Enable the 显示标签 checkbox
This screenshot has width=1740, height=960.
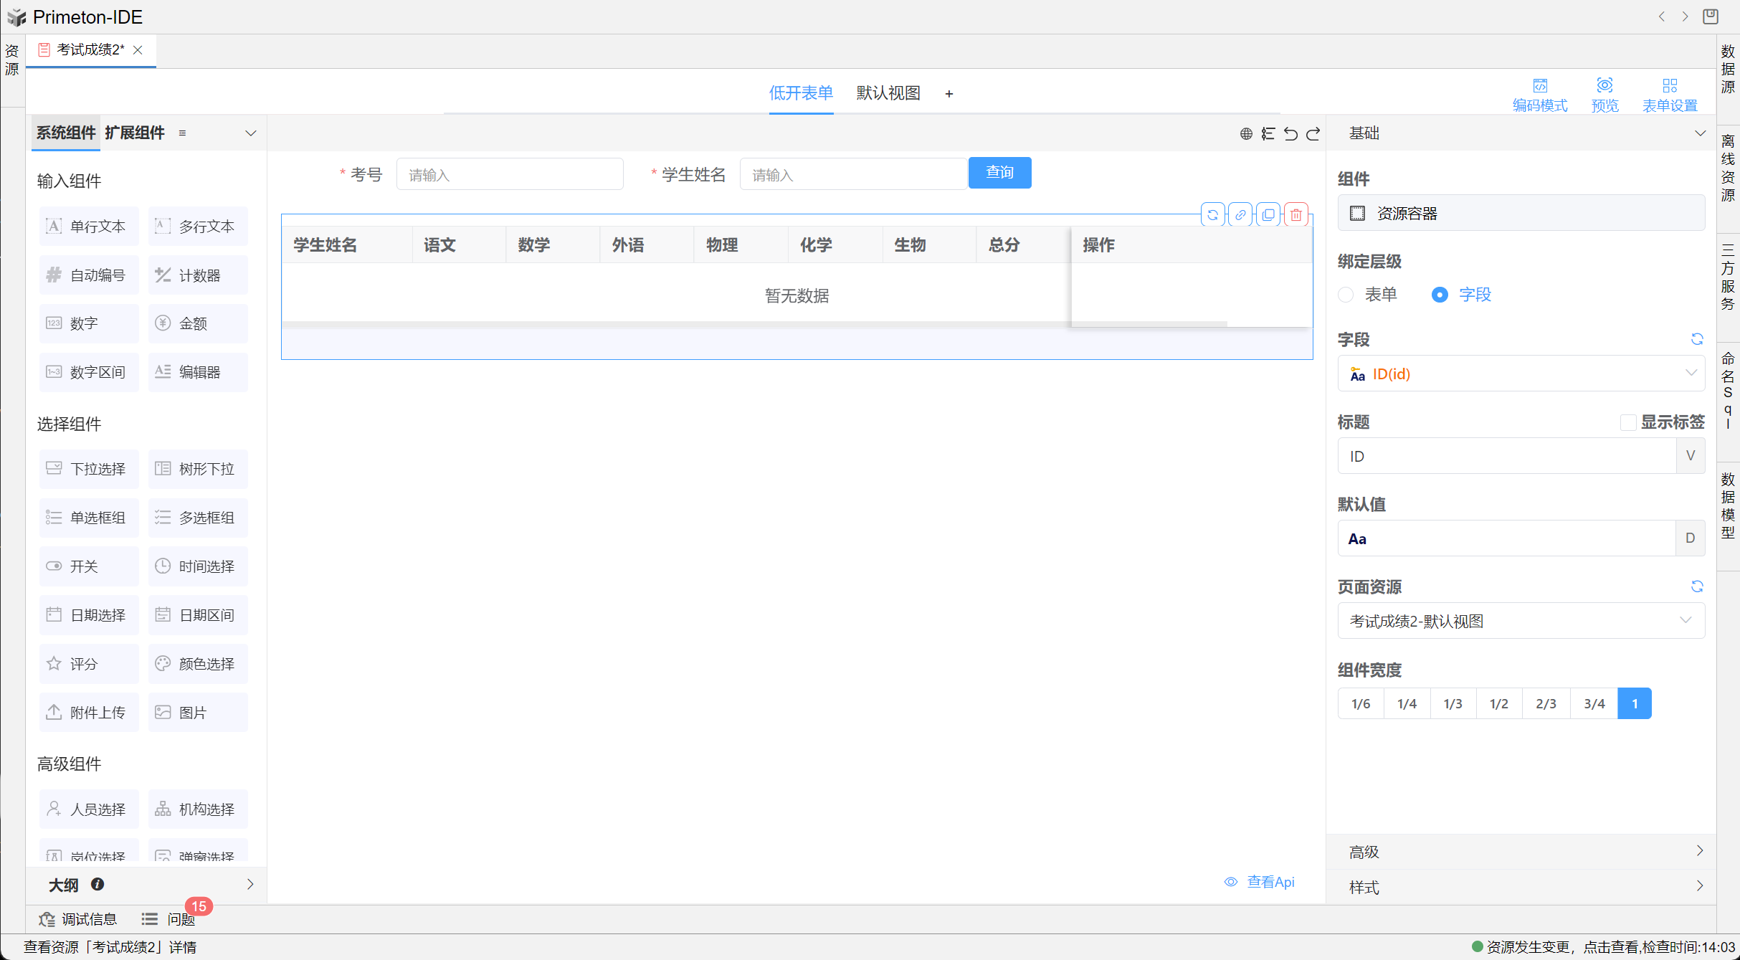coord(1627,422)
